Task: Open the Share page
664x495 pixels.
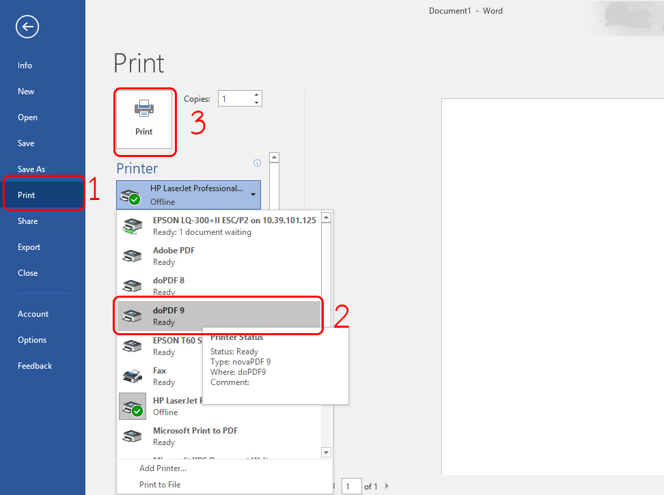Action: pyautogui.click(x=27, y=221)
